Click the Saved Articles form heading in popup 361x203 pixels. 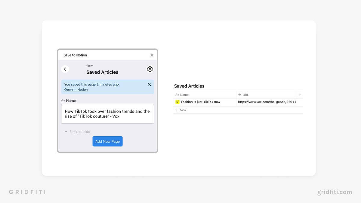click(x=102, y=72)
